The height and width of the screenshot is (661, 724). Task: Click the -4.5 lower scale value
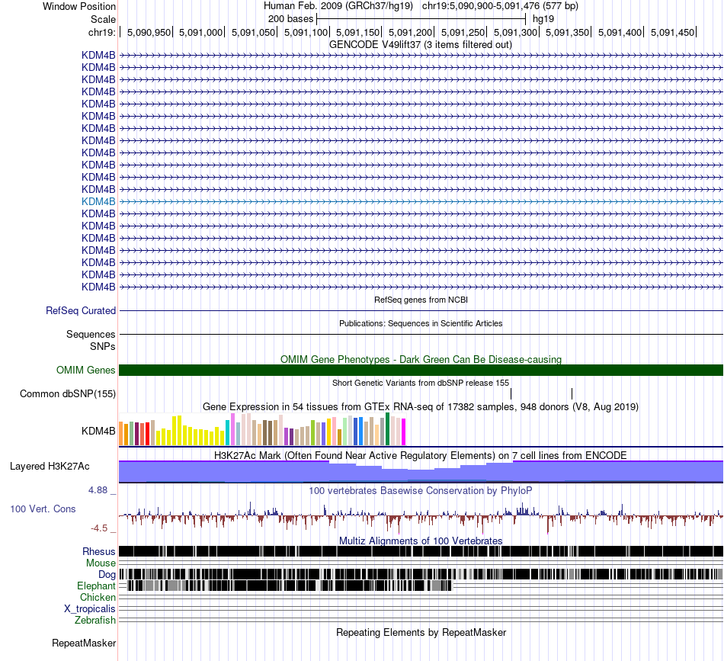(99, 528)
